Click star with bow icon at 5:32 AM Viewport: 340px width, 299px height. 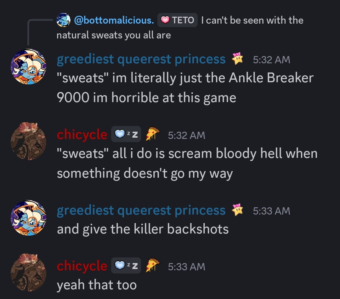click(x=237, y=59)
